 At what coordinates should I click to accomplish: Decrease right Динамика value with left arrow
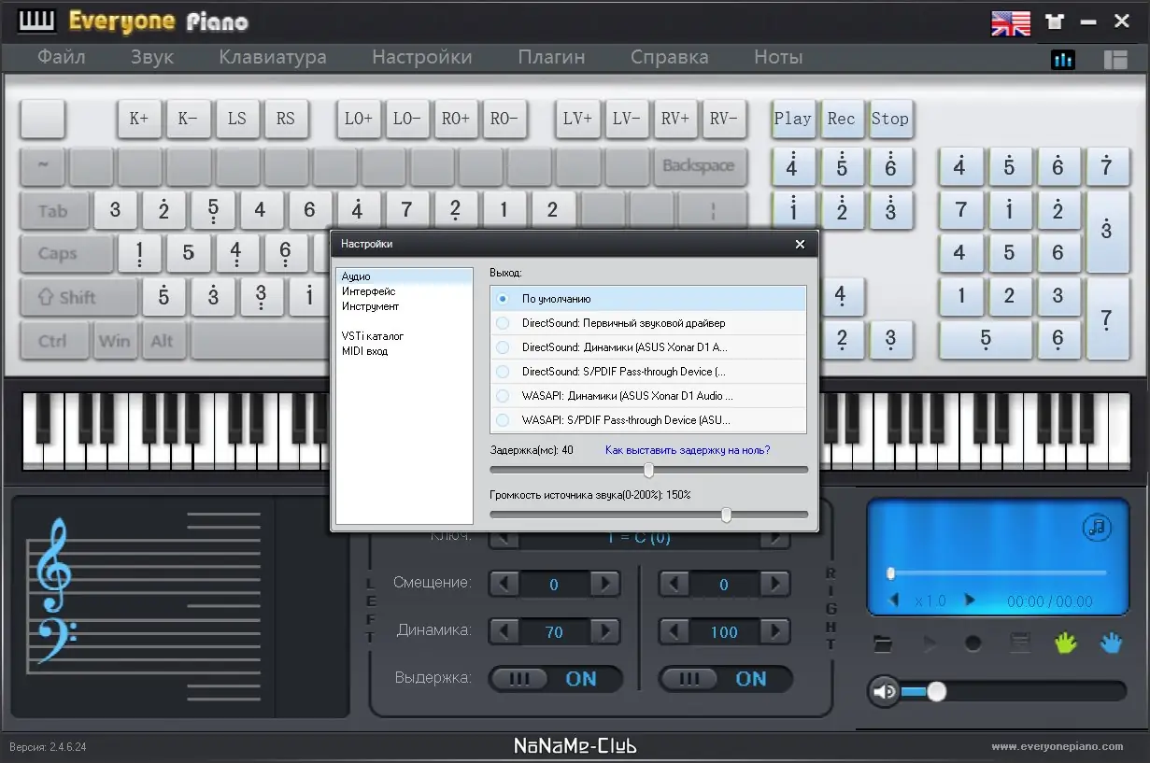click(x=674, y=632)
